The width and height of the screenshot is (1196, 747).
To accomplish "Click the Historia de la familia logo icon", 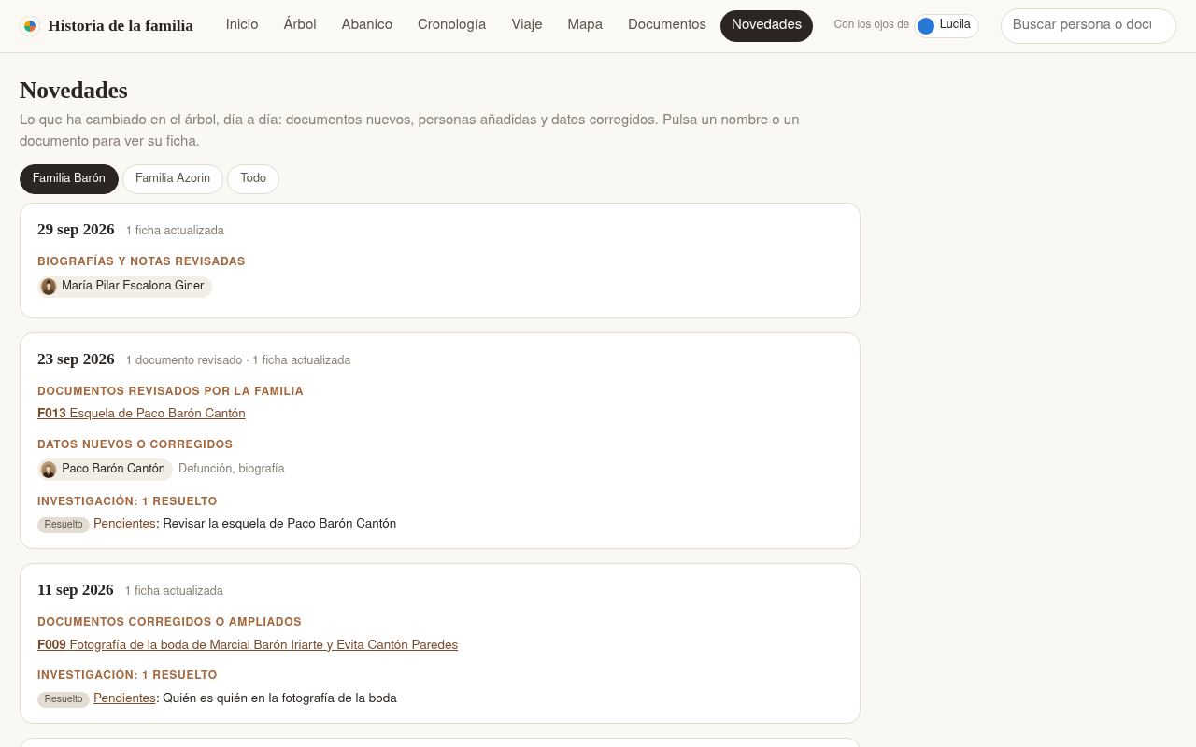I will click(30, 26).
